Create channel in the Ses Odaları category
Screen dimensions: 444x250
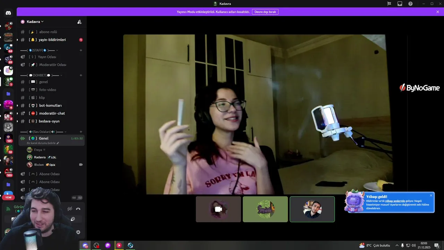pos(81,132)
